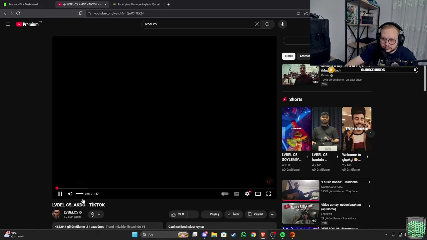Open weather widget 18°C Çok bulutlu
This screenshot has height=240, width=427.
[15, 235]
